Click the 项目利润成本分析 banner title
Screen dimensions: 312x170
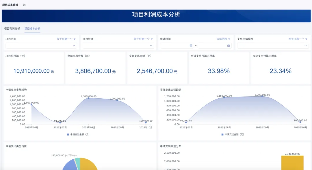click(x=156, y=14)
